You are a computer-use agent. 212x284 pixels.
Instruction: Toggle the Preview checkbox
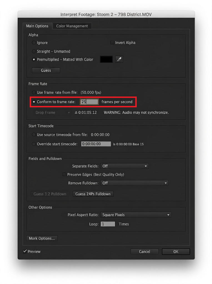coord(25,251)
